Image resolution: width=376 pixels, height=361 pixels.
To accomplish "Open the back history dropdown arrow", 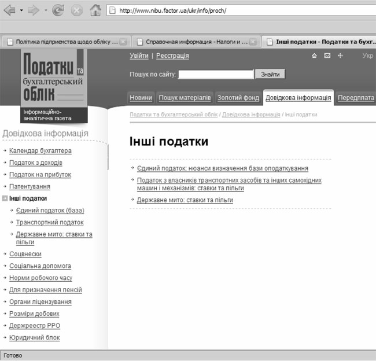I will [21, 10].
